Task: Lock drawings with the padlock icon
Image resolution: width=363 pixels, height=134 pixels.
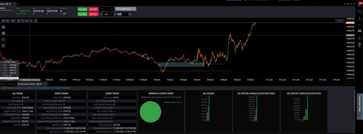Action: 3,45
